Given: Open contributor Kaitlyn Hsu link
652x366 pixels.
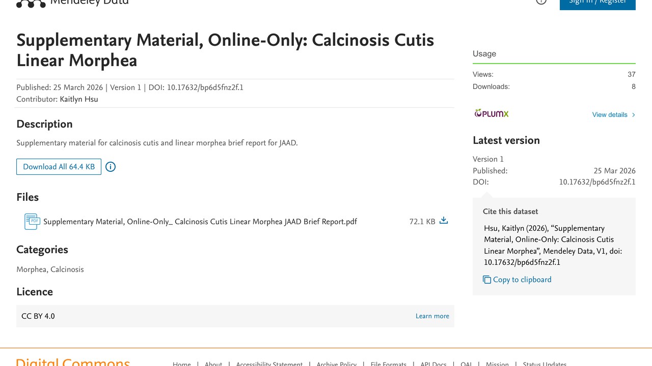Looking at the screenshot, I should [x=79, y=99].
